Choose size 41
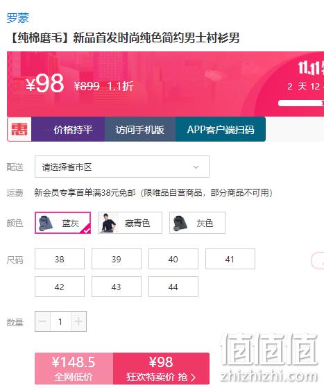 (230, 259)
